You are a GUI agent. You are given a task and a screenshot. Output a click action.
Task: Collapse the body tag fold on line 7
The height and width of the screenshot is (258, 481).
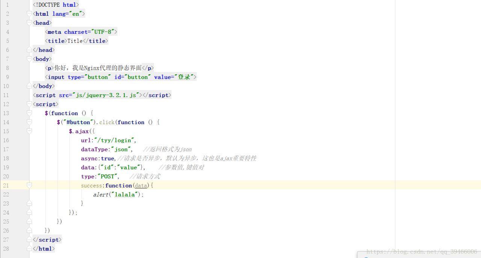tap(29, 59)
